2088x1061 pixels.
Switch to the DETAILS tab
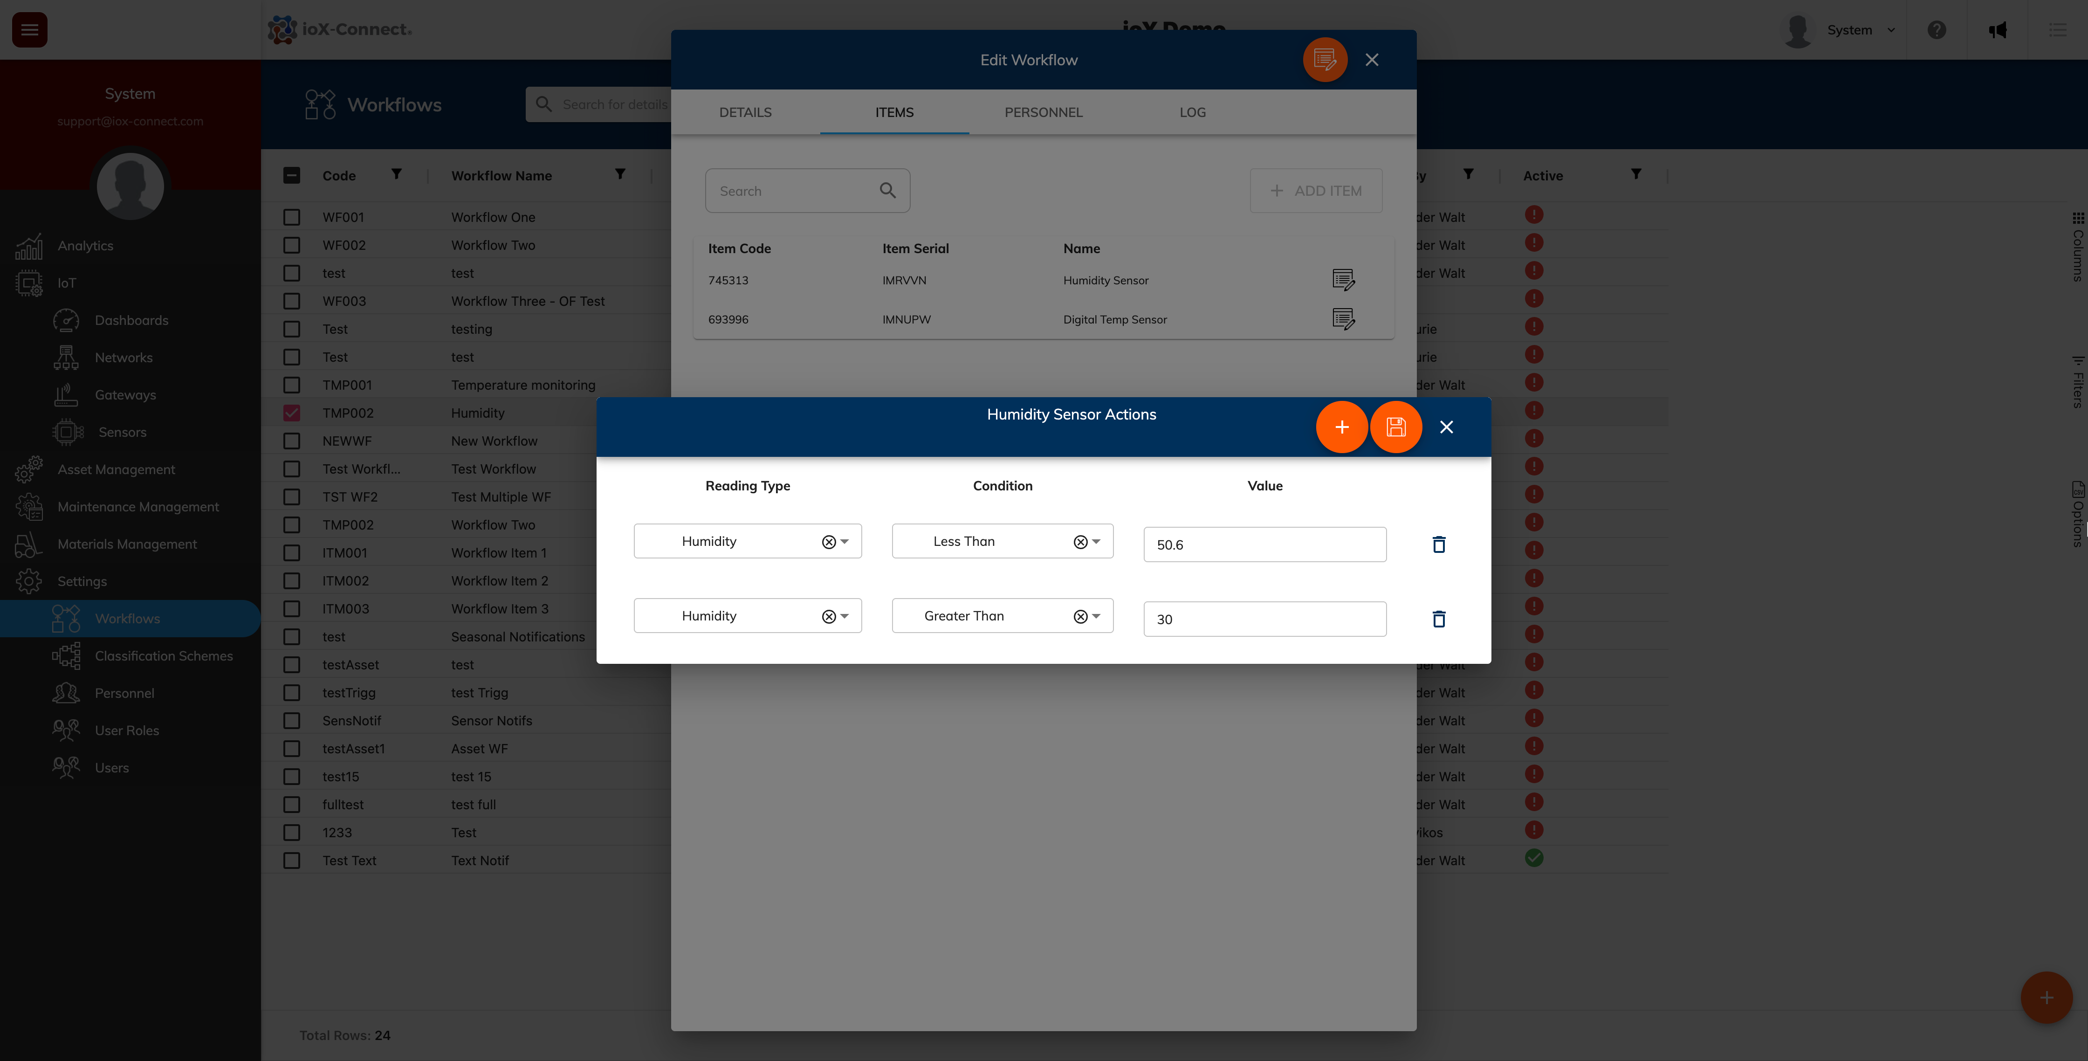(745, 112)
